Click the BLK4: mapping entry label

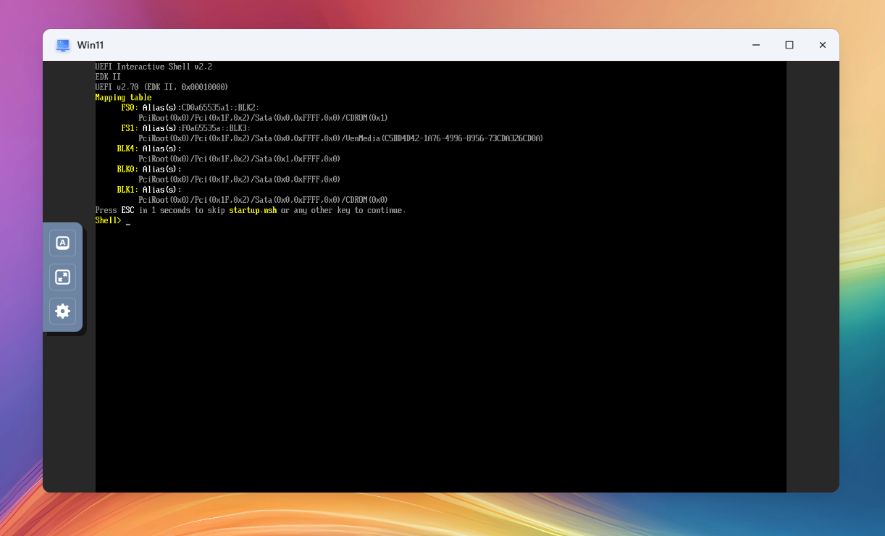127,148
